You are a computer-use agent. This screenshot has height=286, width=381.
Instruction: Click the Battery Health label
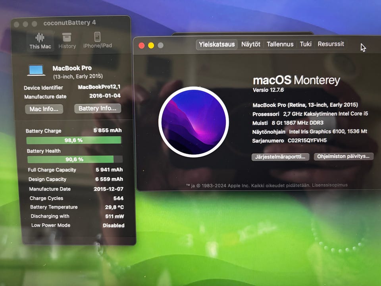click(x=44, y=151)
